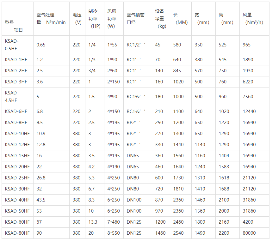
Task: Click the 43.5 air handling value
Action: pyautogui.click(x=41, y=200)
